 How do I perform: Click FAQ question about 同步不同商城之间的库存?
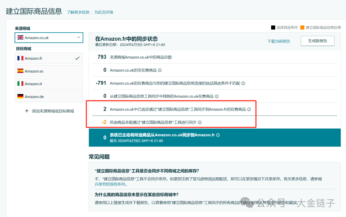click(147, 171)
